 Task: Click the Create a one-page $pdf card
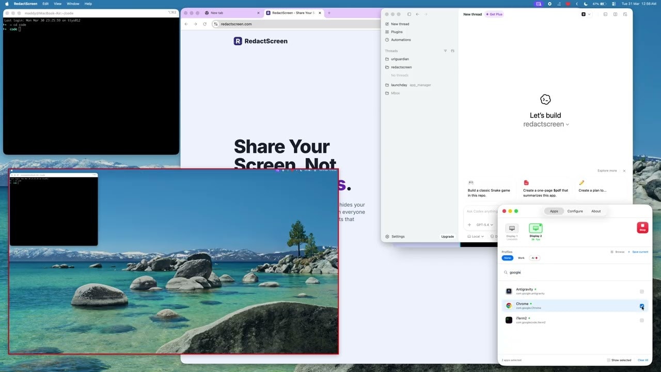(x=545, y=190)
